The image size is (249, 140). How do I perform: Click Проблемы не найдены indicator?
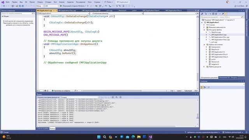(61, 91)
